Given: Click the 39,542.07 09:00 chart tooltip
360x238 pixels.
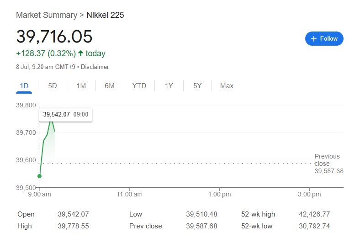Looking at the screenshot, I should (66, 114).
